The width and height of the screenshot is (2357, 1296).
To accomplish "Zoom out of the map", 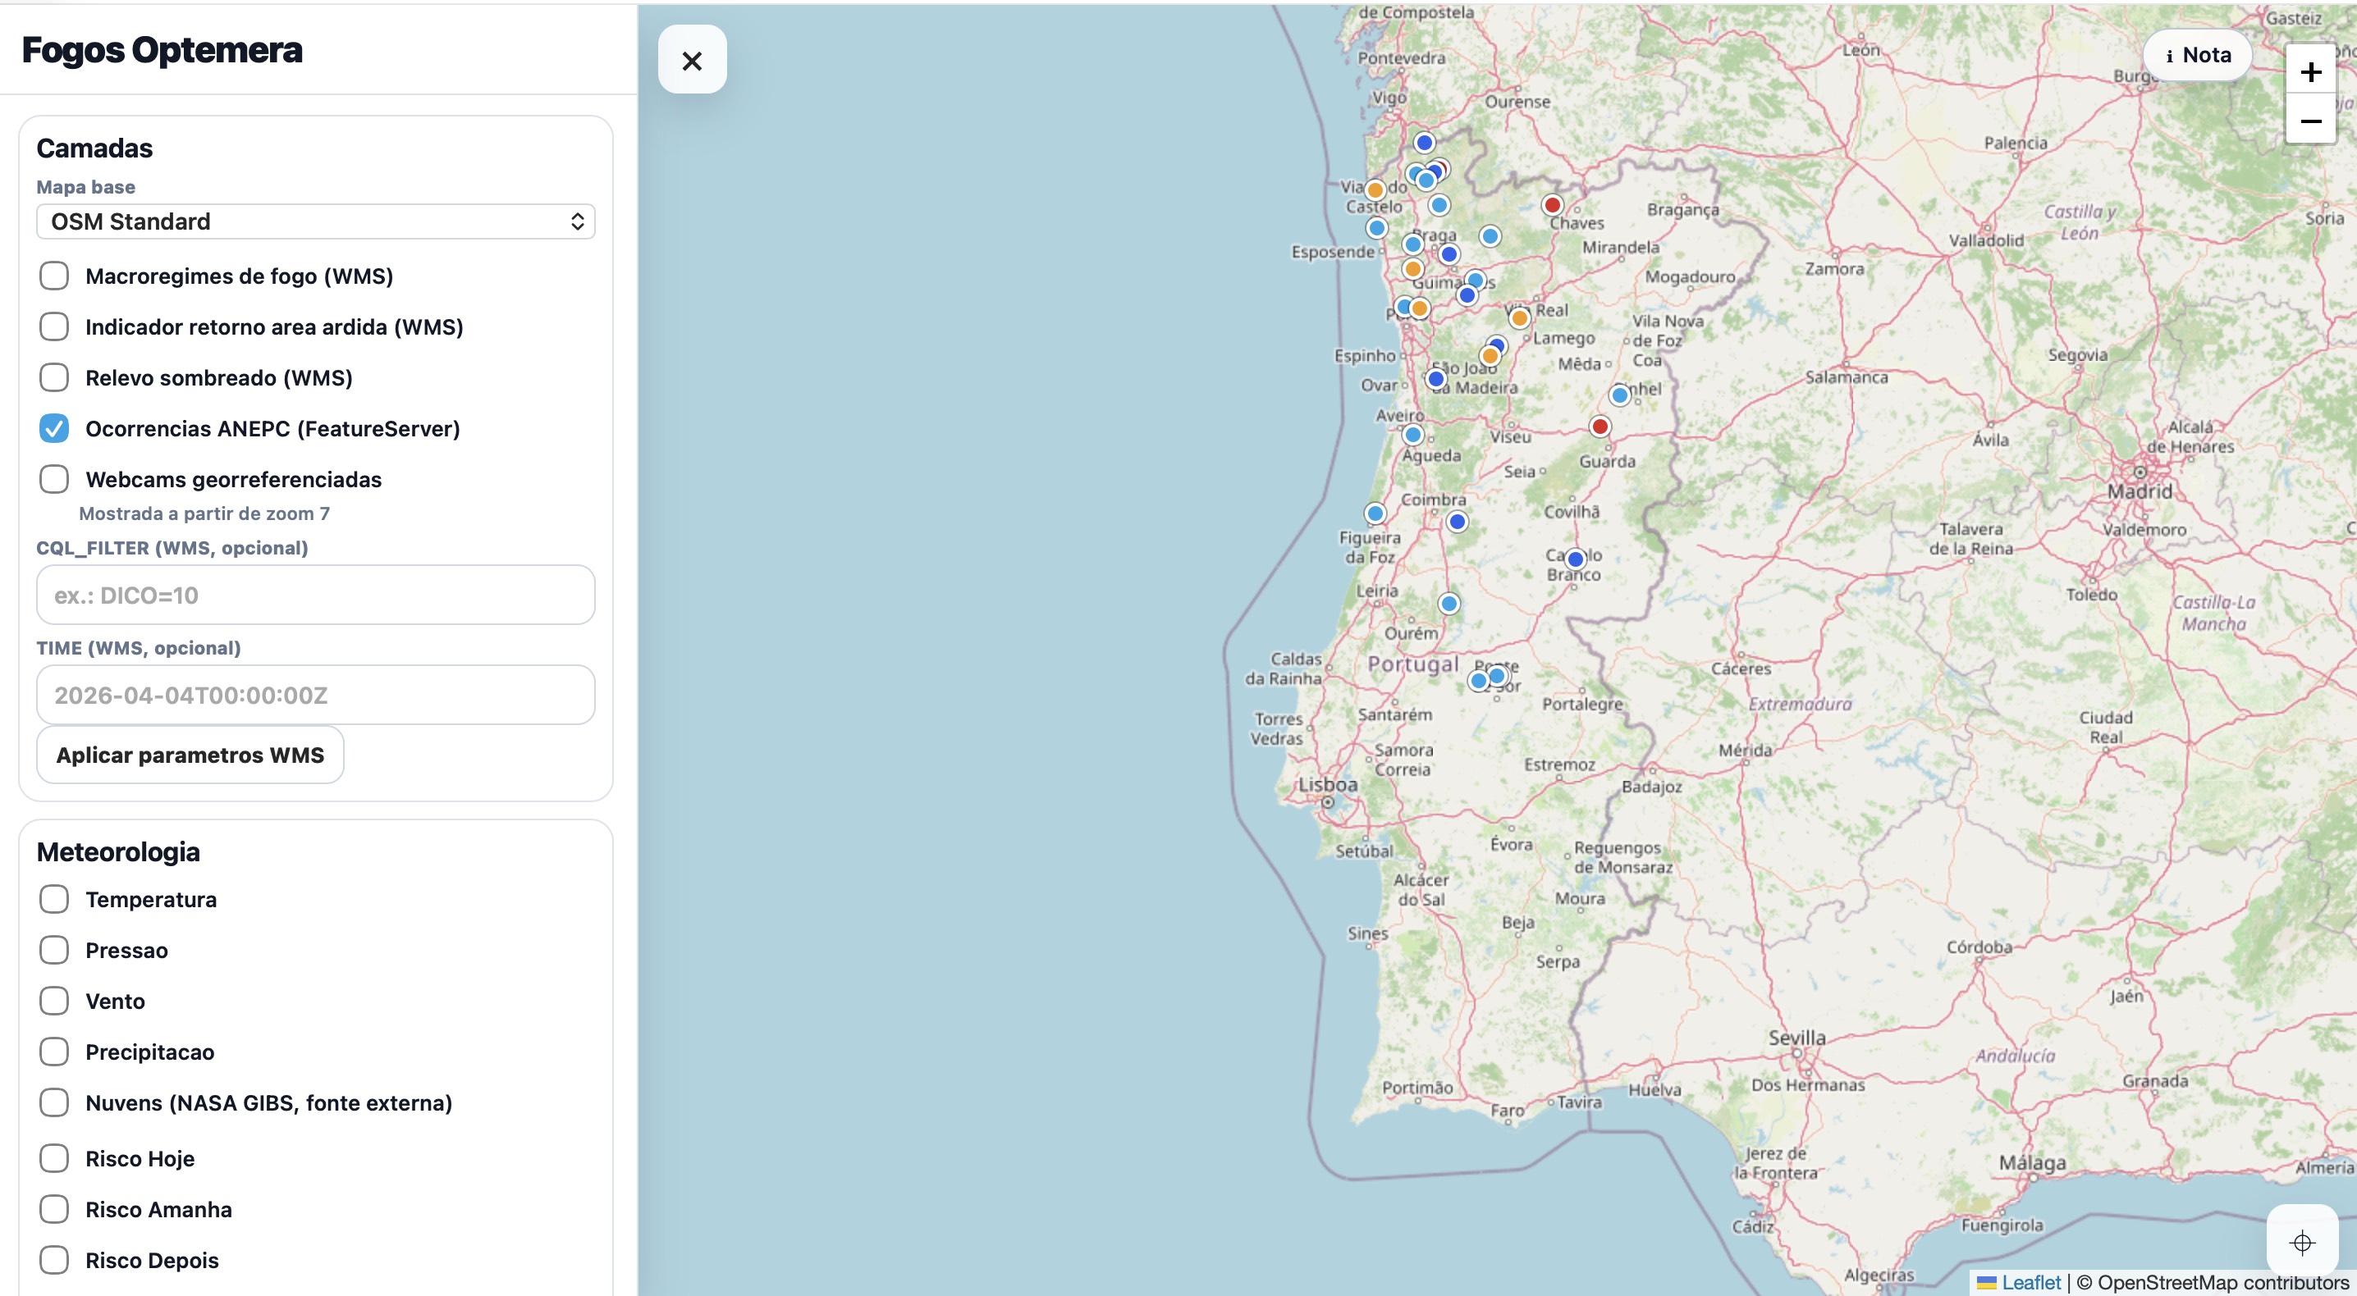I will 2310,121.
